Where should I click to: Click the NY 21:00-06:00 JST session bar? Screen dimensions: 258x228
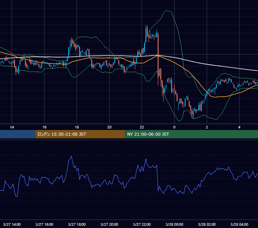pyautogui.click(x=191, y=134)
